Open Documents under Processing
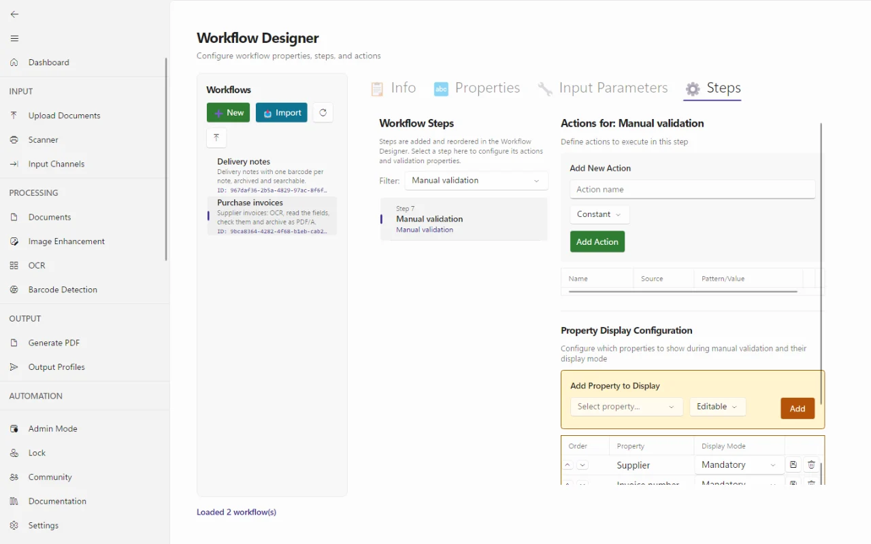The height and width of the screenshot is (544, 871). pos(83,217)
